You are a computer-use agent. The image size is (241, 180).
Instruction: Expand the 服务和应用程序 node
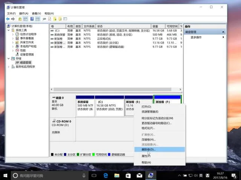click(9, 67)
